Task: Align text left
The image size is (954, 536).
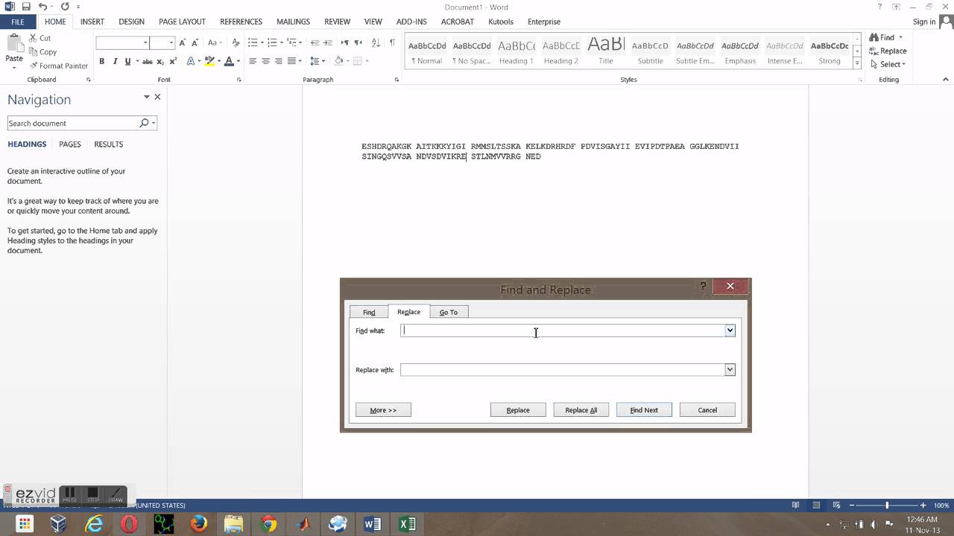Action: coord(253,61)
